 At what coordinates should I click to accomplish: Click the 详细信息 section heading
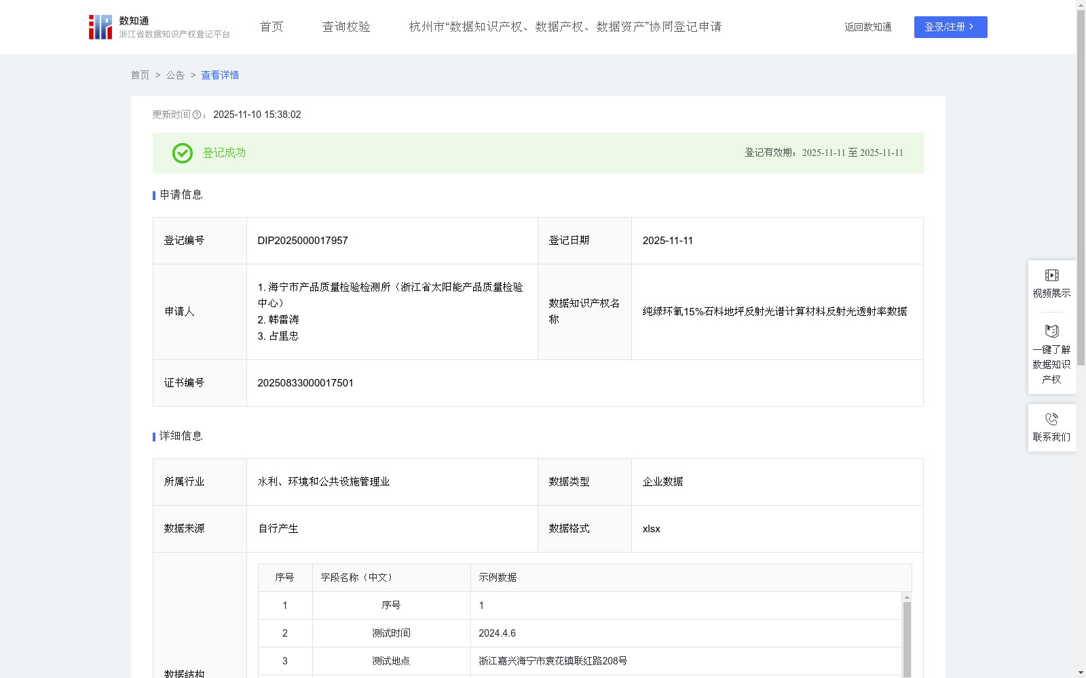(181, 437)
